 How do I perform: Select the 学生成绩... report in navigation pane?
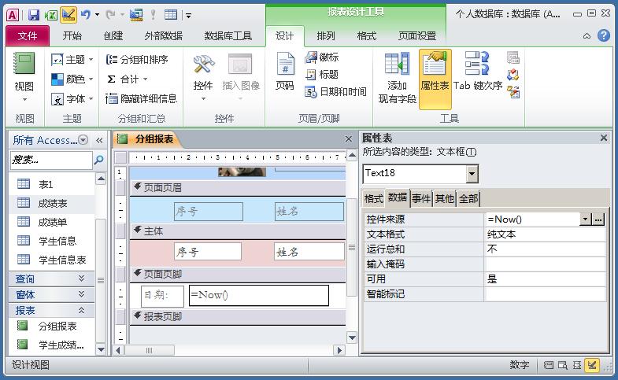point(52,345)
